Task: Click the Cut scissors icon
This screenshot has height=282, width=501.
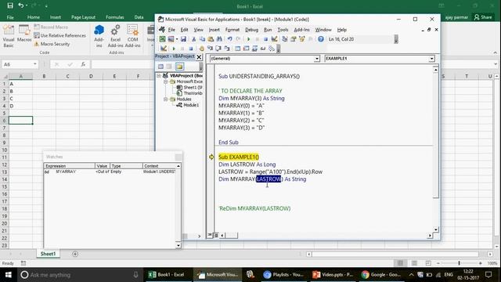Action: [193, 39]
